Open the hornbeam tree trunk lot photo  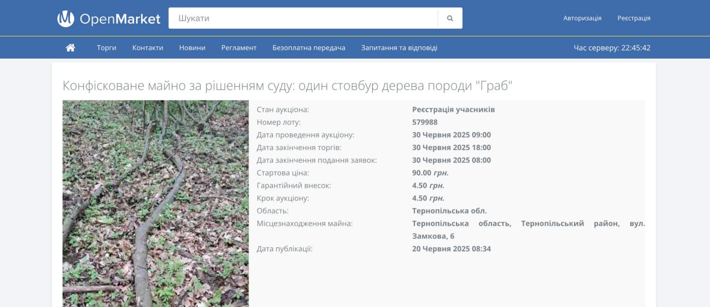pyautogui.click(x=155, y=203)
